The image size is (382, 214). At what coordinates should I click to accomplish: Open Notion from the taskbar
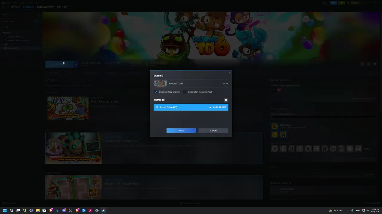44,210
